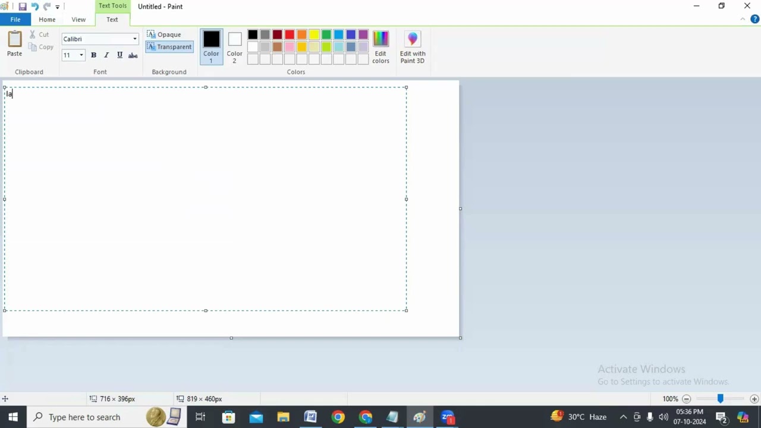
Task: Open first Chrome icon on taskbar
Action: click(338, 417)
